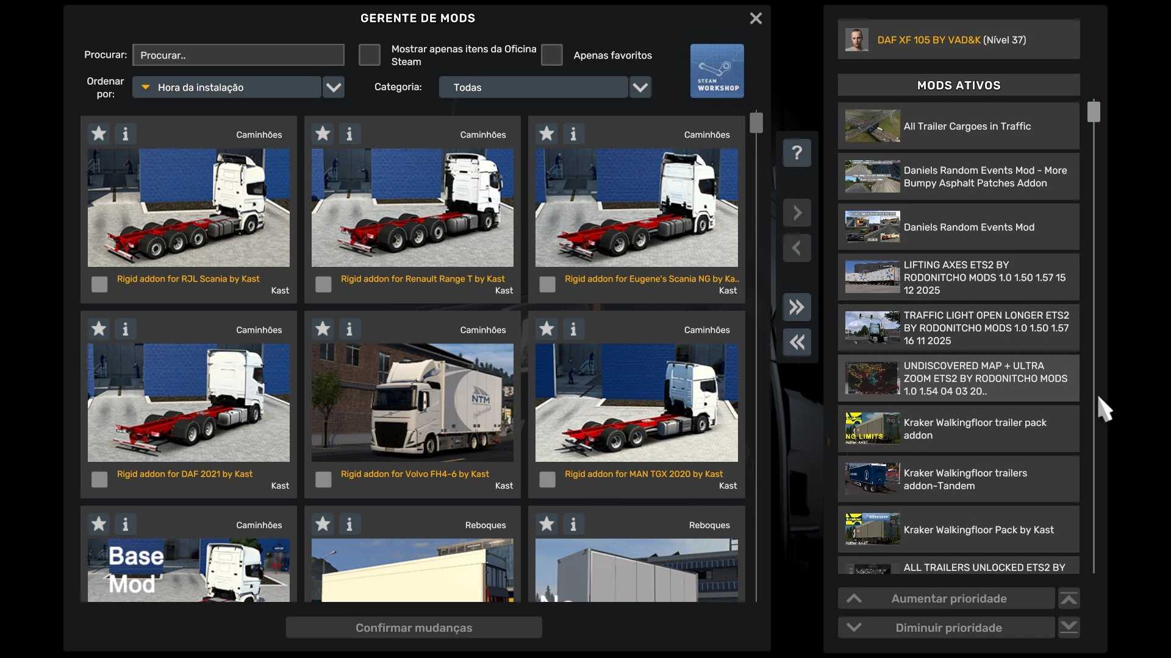
Task: Click the single right arrow activate button
Action: tap(797, 213)
